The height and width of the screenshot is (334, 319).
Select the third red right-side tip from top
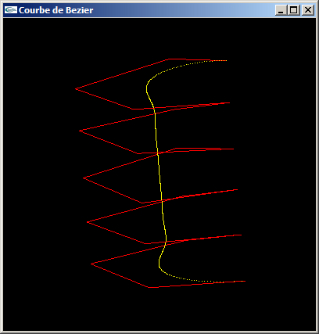click(233, 149)
